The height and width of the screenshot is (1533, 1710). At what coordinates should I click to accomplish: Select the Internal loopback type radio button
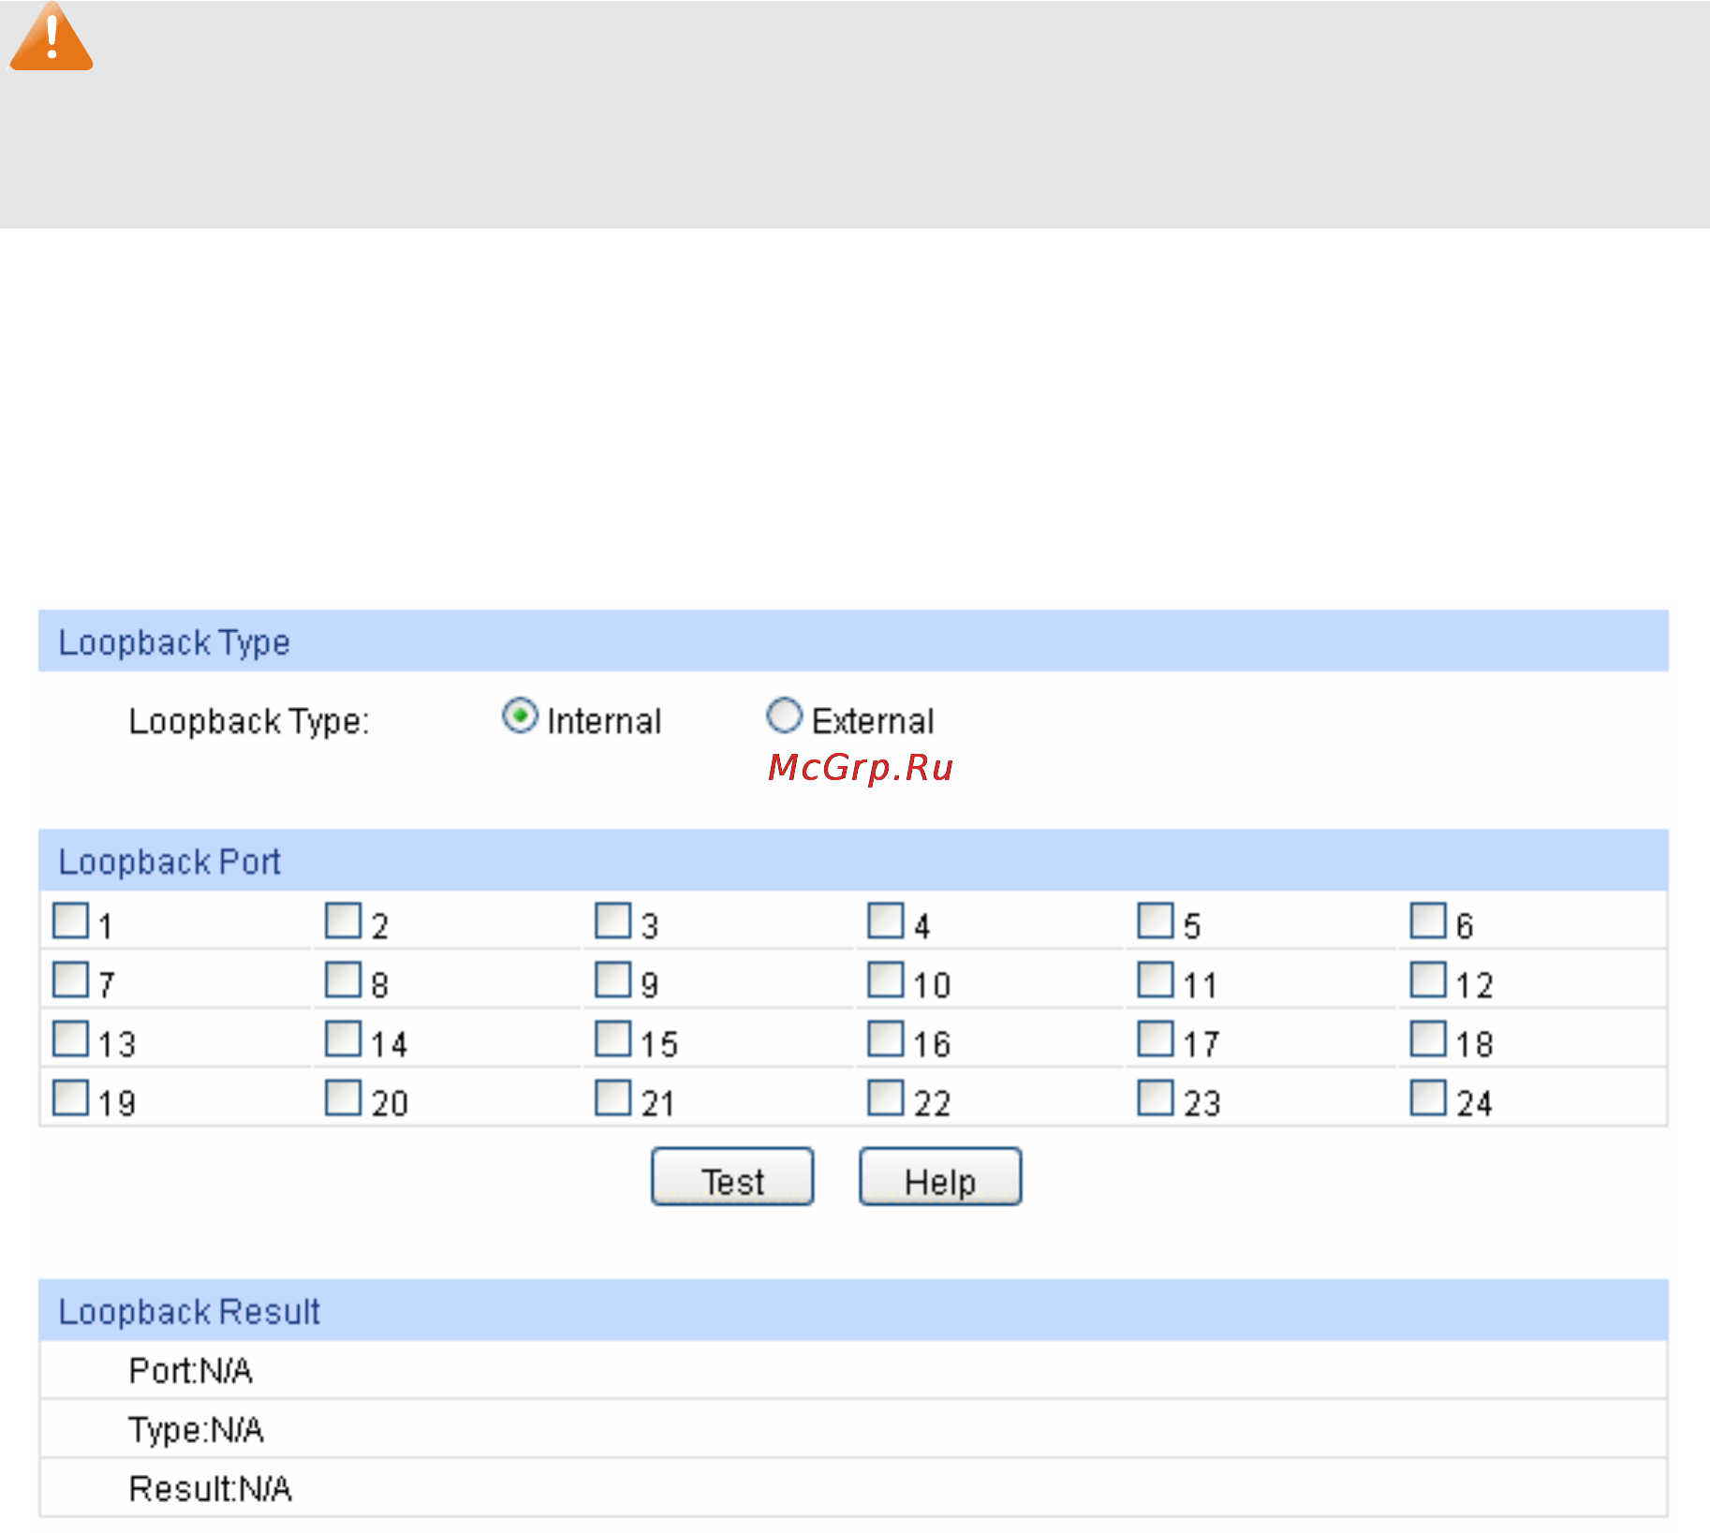coord(520,717)
